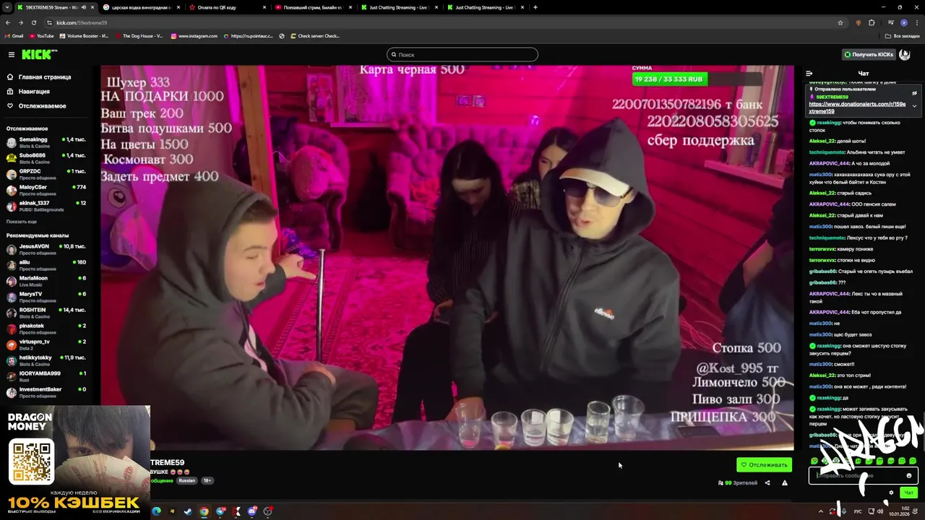Reload the page
Viewport: 925px width, 520px height.
pos(34,22)
